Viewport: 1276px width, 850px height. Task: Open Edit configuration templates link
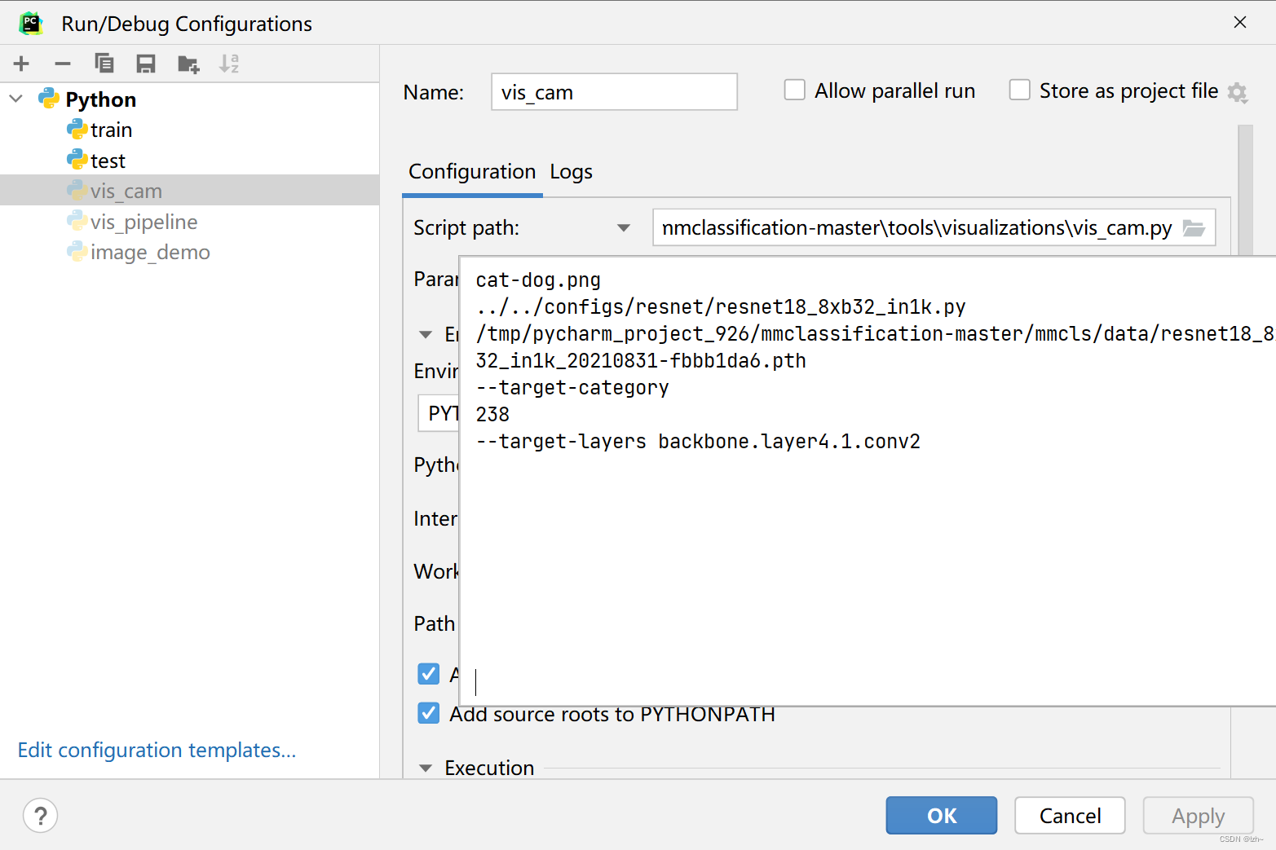click(x=157, y=750)
